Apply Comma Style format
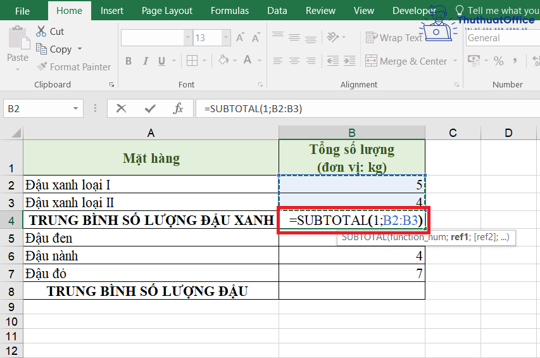This screenshot has height=358, width=540. (515, 61)
